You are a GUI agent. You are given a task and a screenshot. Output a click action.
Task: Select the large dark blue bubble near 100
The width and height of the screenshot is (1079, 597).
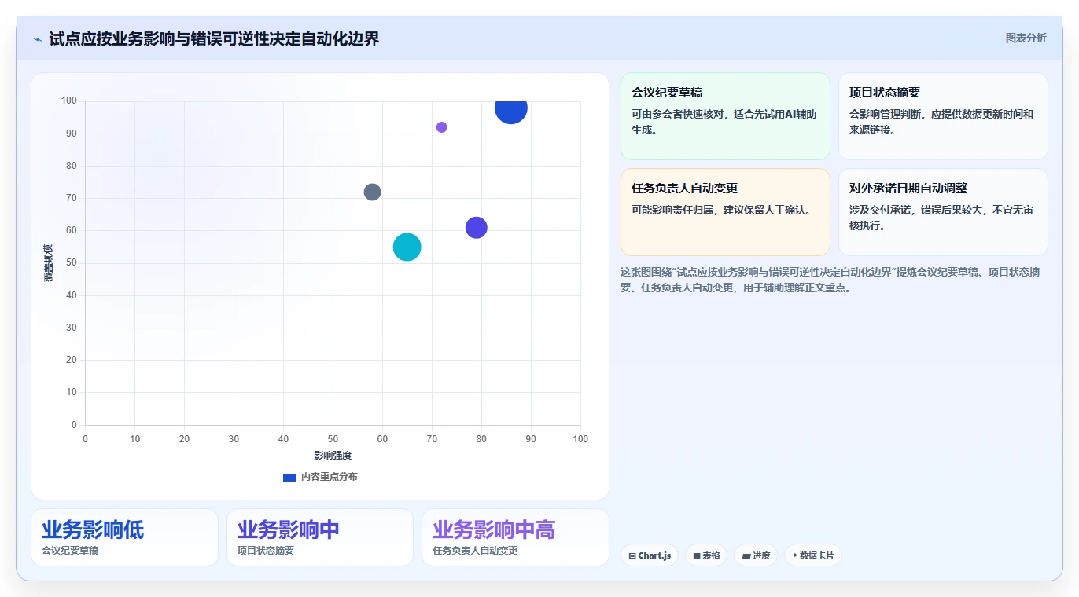coord(511,108)
